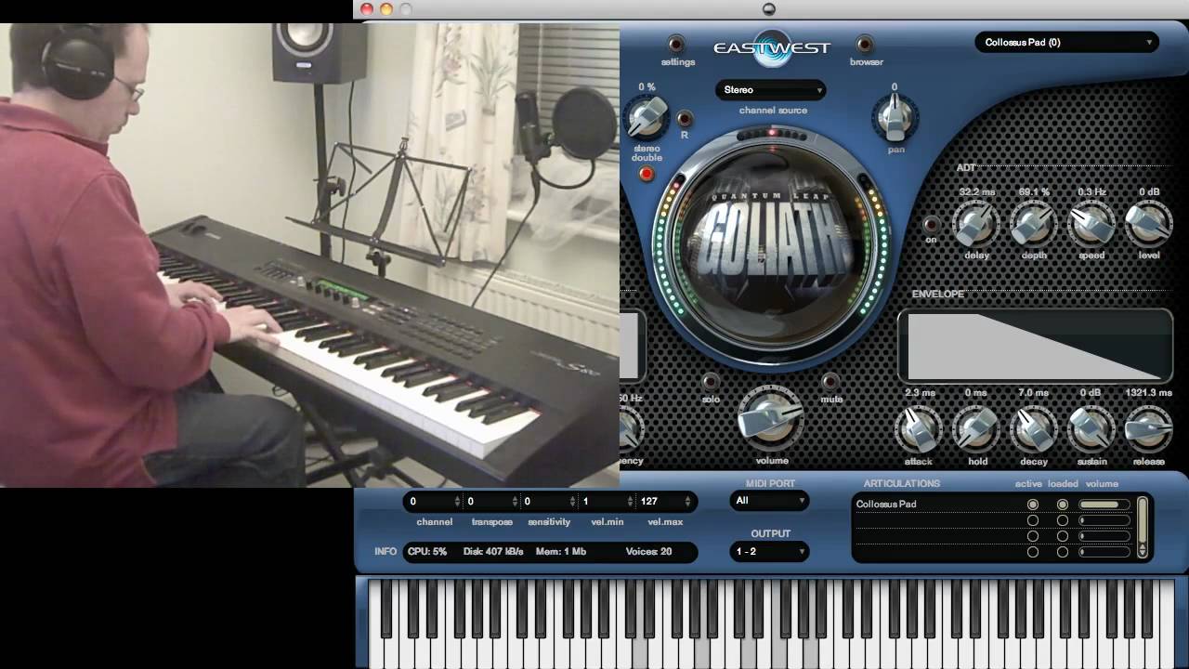Click the envelope attack knob
The image size is (1189, 669).
[x=918, y=429]
